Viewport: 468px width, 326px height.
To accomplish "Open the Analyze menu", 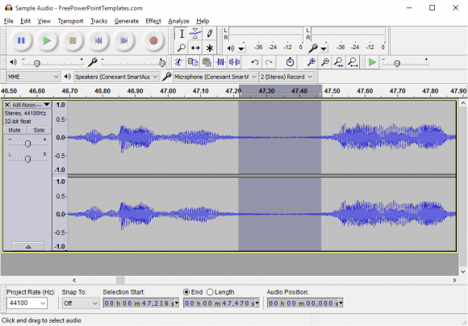I will coord(178,21).
